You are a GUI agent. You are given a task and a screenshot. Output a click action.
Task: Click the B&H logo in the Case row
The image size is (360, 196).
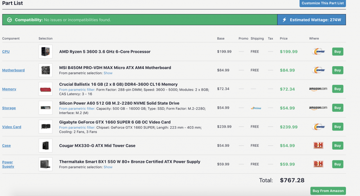318,146
